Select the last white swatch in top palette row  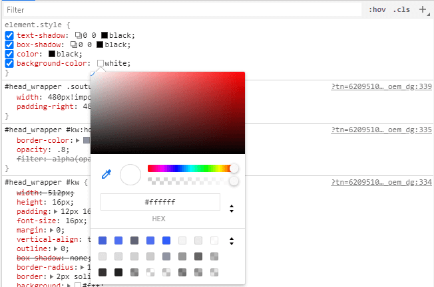click(214, 240)
